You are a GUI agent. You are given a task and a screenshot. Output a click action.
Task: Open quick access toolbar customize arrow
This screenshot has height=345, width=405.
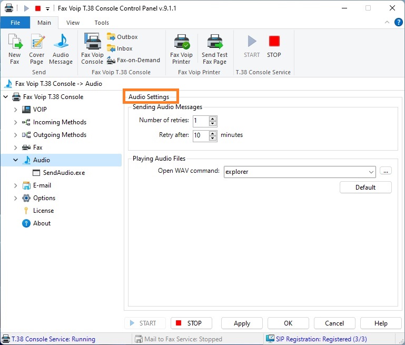pos(47,8)
